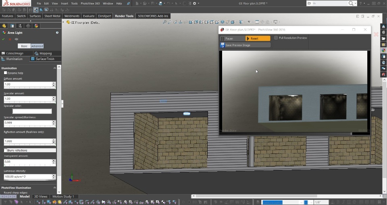Open SOLIDWORKS Resources home icon in task pane
The image size is (387, 205).
click(383, 27)
